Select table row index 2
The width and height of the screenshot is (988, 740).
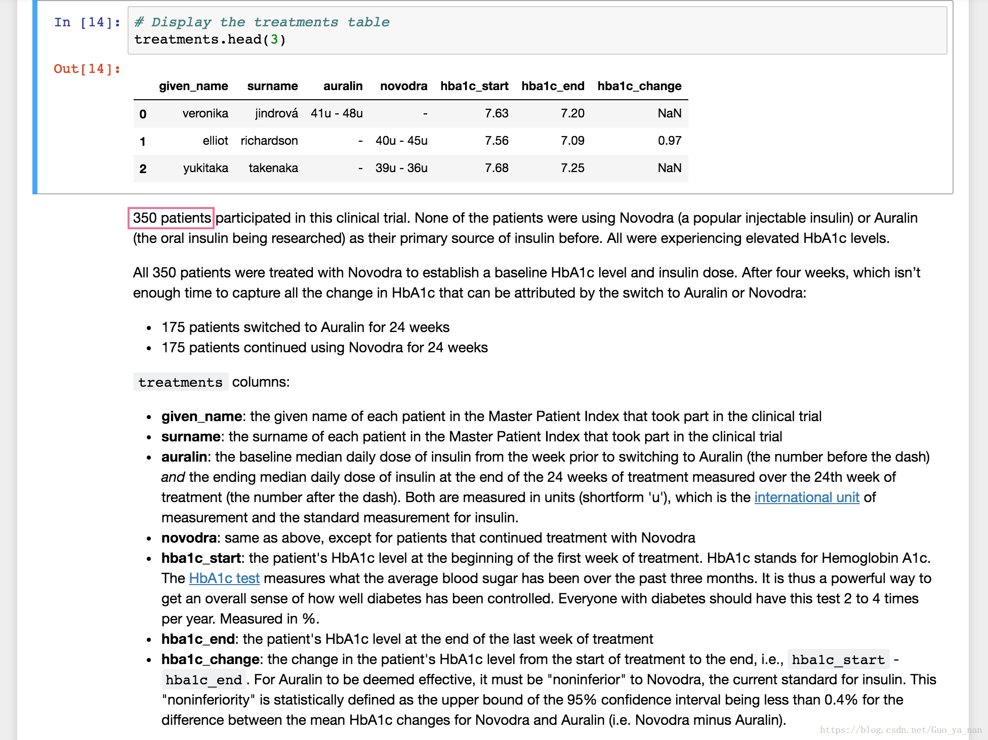[x=143, y=169]
